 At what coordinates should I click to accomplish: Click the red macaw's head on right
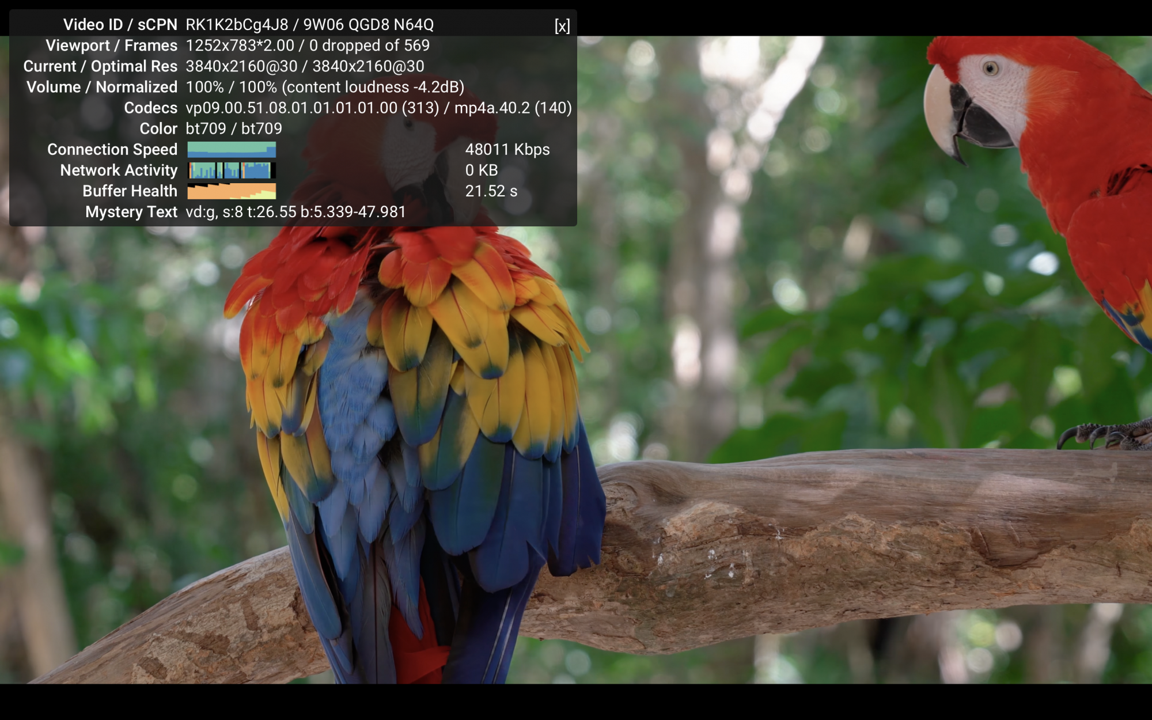(x=996, y=86)
